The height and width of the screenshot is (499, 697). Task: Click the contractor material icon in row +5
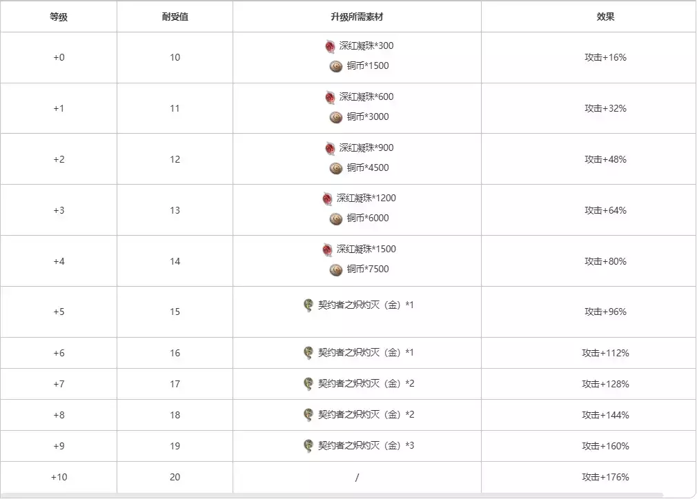pos(308,305)
